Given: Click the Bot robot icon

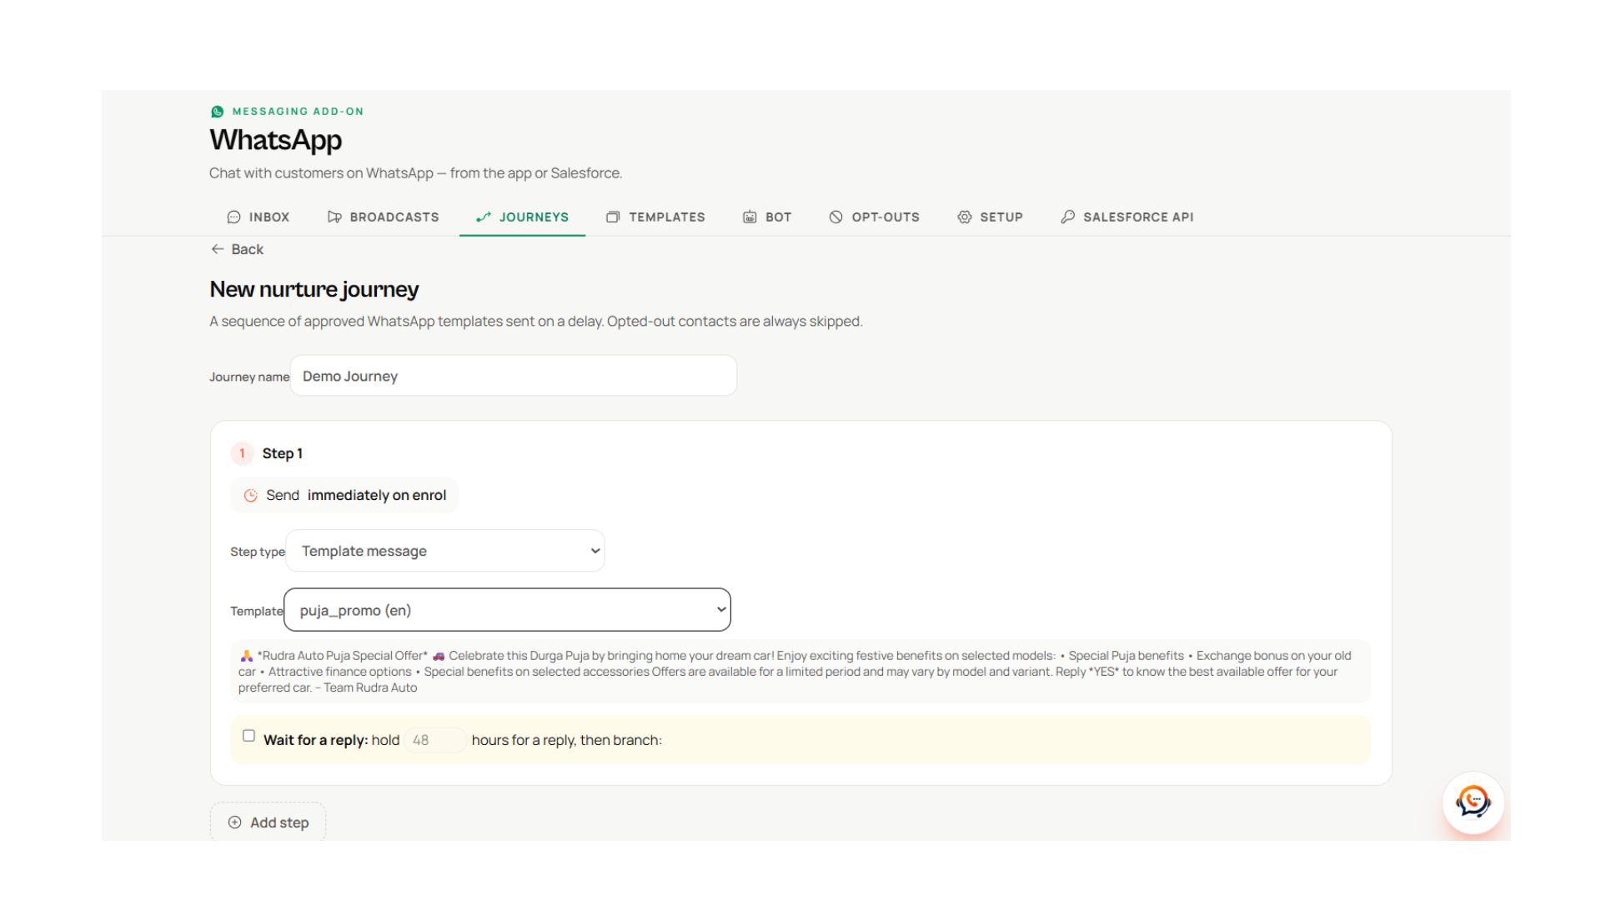Looking at the screenshot, I should (750, 217).
